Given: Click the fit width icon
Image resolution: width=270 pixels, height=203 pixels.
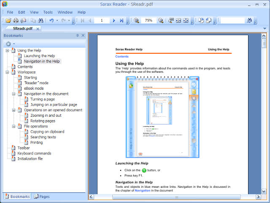Looking at the screenshot, I should click(178, 21).
